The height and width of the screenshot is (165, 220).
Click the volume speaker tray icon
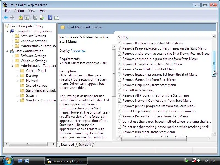click(x=199, y=161)
